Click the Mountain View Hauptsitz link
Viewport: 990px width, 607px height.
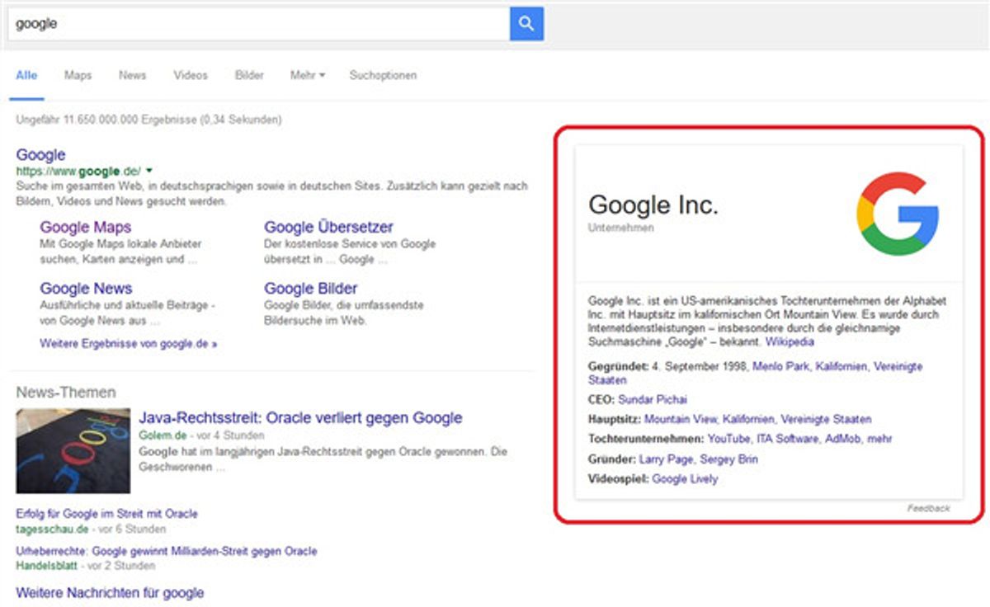point(681,420)
